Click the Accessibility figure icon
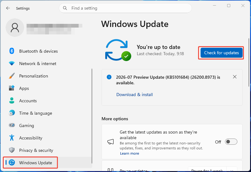 [12, 138]
